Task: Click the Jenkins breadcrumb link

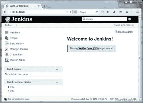Action: (x=9, y=25)
